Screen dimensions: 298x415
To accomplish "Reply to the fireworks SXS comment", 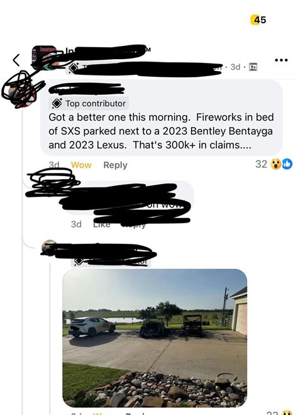I will point(115,165).
